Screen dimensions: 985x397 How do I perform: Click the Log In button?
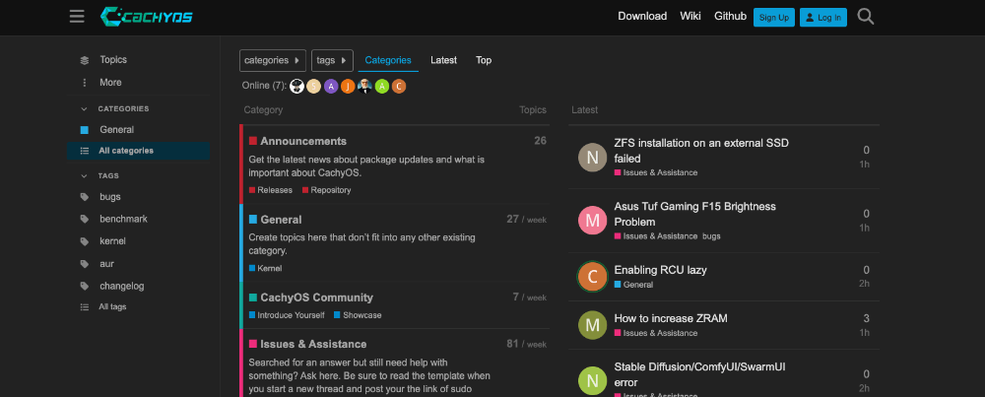(x=822, y=18)
